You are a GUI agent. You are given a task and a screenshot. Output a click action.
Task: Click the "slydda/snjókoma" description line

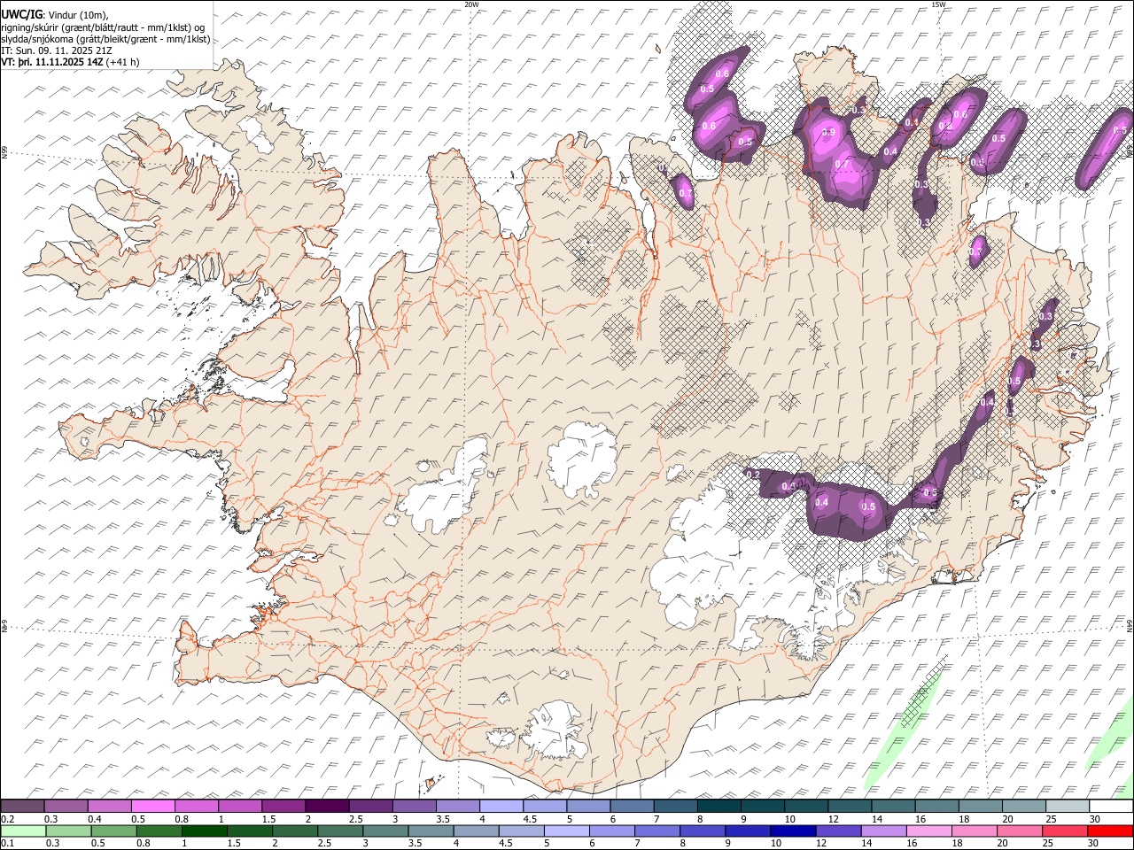click(105, 39)
